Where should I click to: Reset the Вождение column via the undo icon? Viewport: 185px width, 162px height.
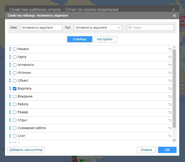[x=170, y=96]
